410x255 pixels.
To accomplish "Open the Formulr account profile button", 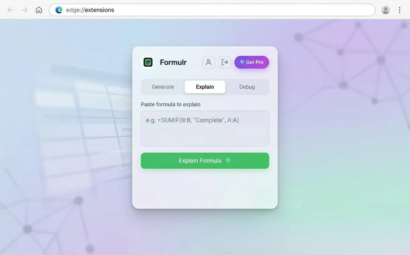I will click(x=209, y=62).
